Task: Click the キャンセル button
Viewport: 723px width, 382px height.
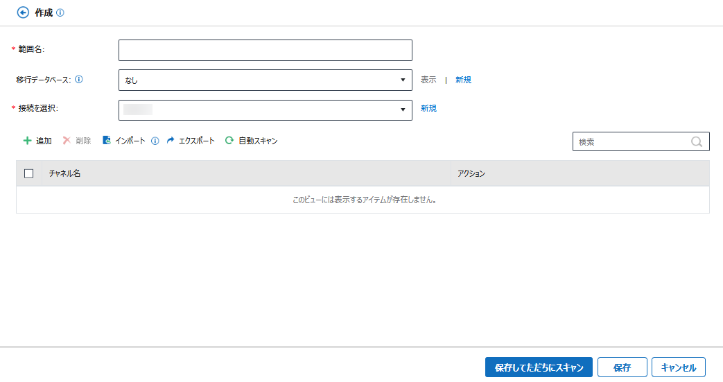Action: click(678, 367)
